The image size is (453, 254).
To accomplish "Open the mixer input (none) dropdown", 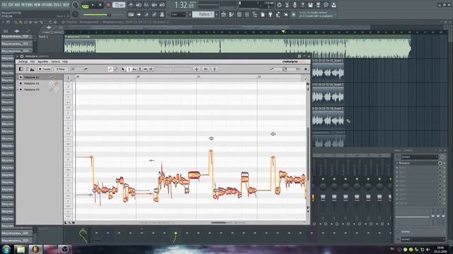I will point(419,157).
